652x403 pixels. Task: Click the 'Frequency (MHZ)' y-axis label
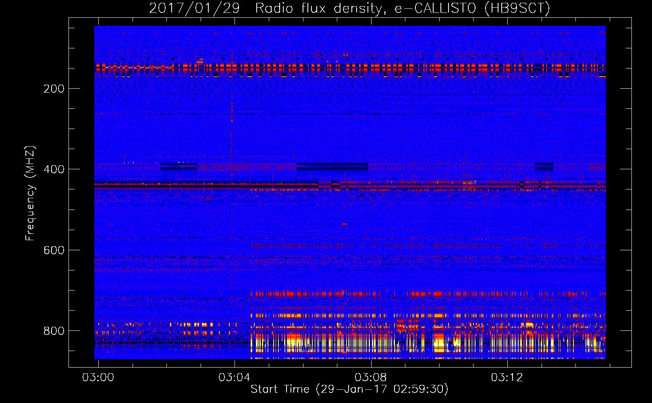(30, 193)
